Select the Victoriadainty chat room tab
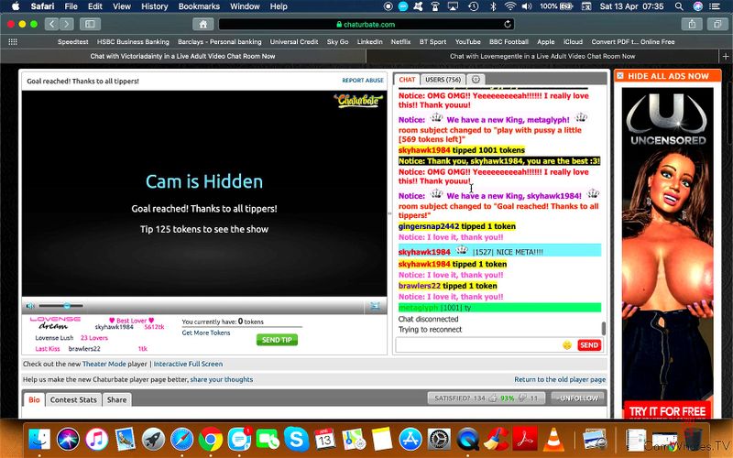Image resolution: width=733 pixels, height=458 pixels. tap(182, 56)
